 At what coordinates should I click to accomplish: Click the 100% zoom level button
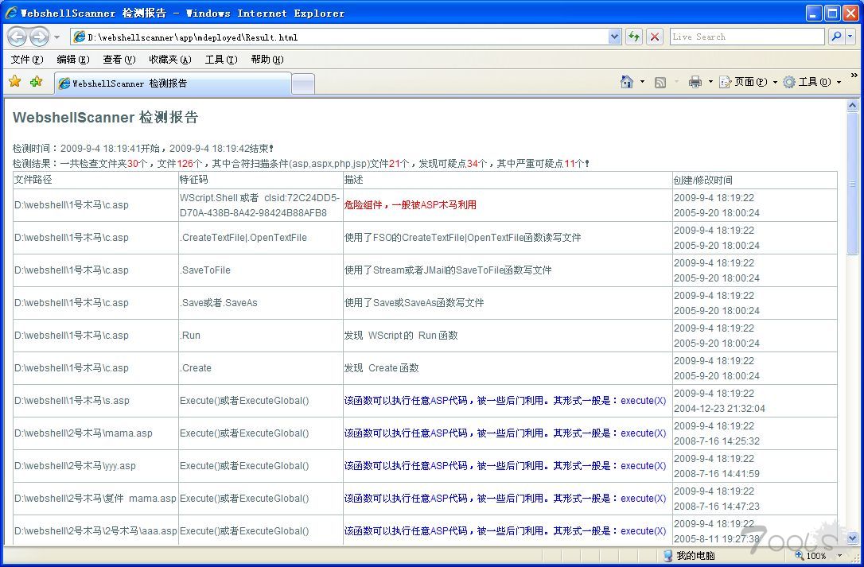pos(811,555)
